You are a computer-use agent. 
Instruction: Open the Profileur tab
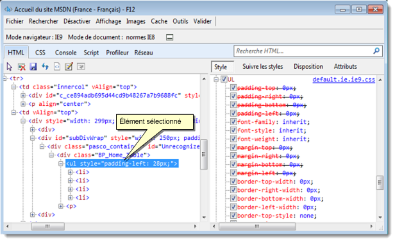pyautogui.click(x=117, y=53)
